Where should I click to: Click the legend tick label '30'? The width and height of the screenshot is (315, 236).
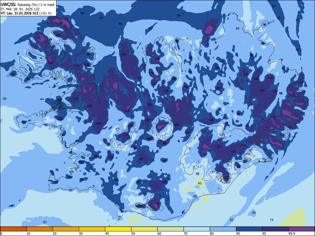pyautogui.click(x=81, y=233)
